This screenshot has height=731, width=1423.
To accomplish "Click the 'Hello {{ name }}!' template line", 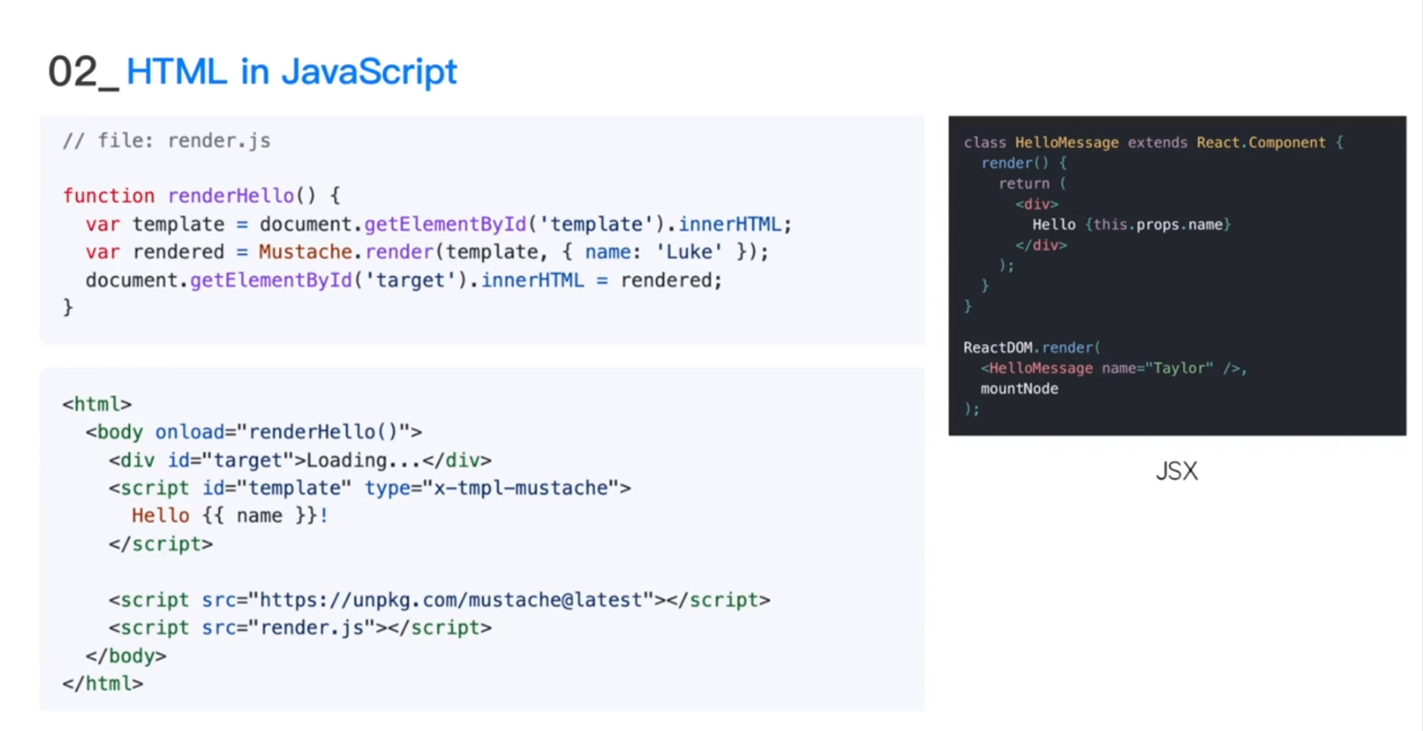I will coord(230,516).
